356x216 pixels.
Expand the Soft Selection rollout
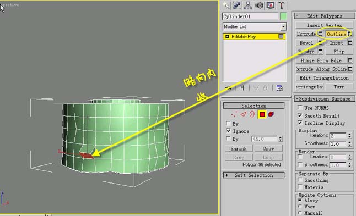pyautogui.click(x=253, y=175)
